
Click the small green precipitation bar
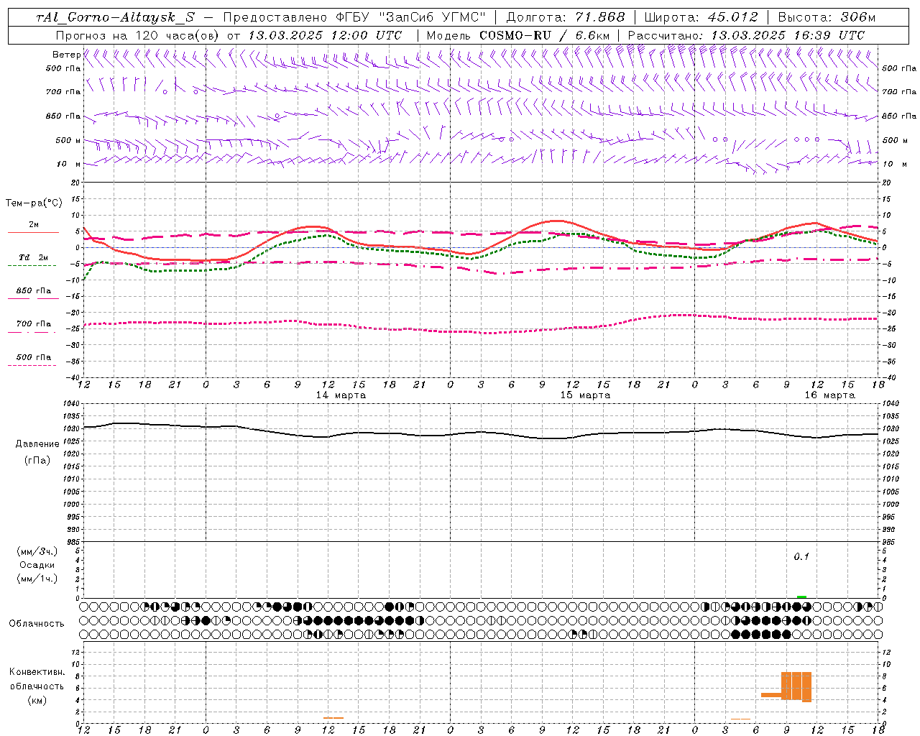801,597
